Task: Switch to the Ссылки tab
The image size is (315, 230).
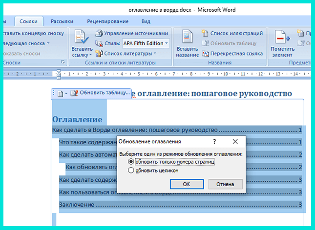Action: [28, 21]
